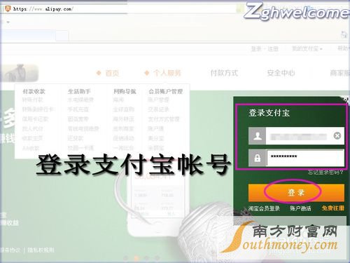350x263 pixels.
Task: Choose AA收款 in the dropdown menu
Action: 31,148
